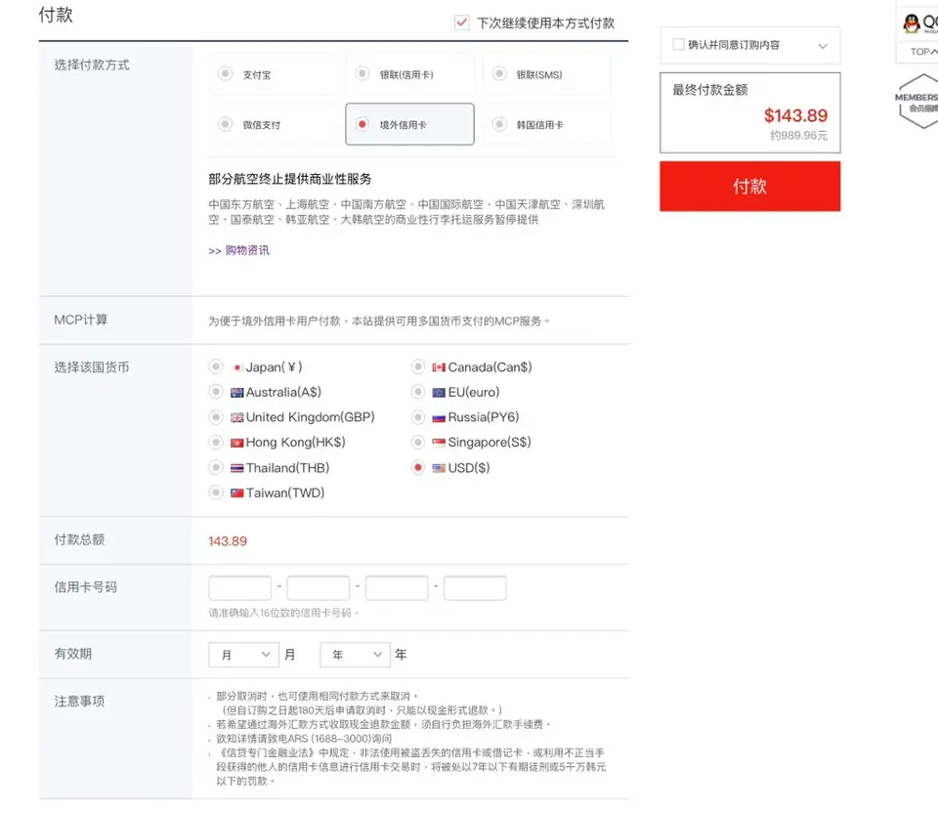
Task: Open the expiry 年 year dropdown
Action: click(356, 655)
